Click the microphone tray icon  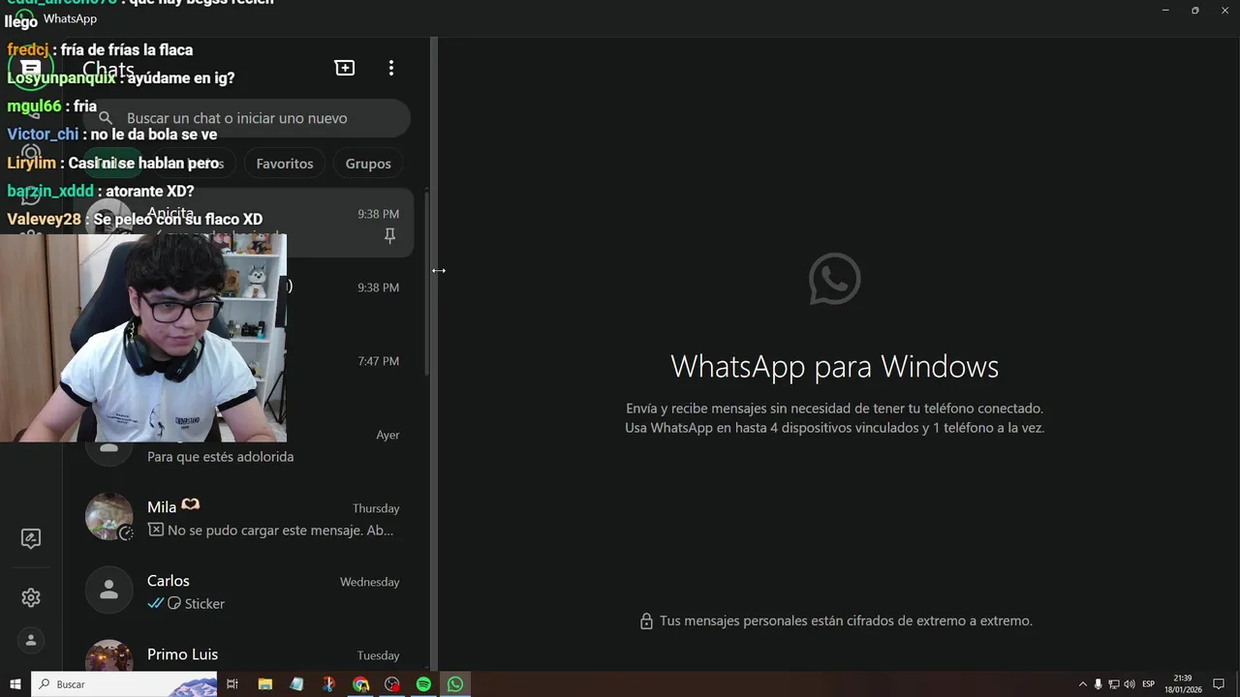[x=1098, y=684]
